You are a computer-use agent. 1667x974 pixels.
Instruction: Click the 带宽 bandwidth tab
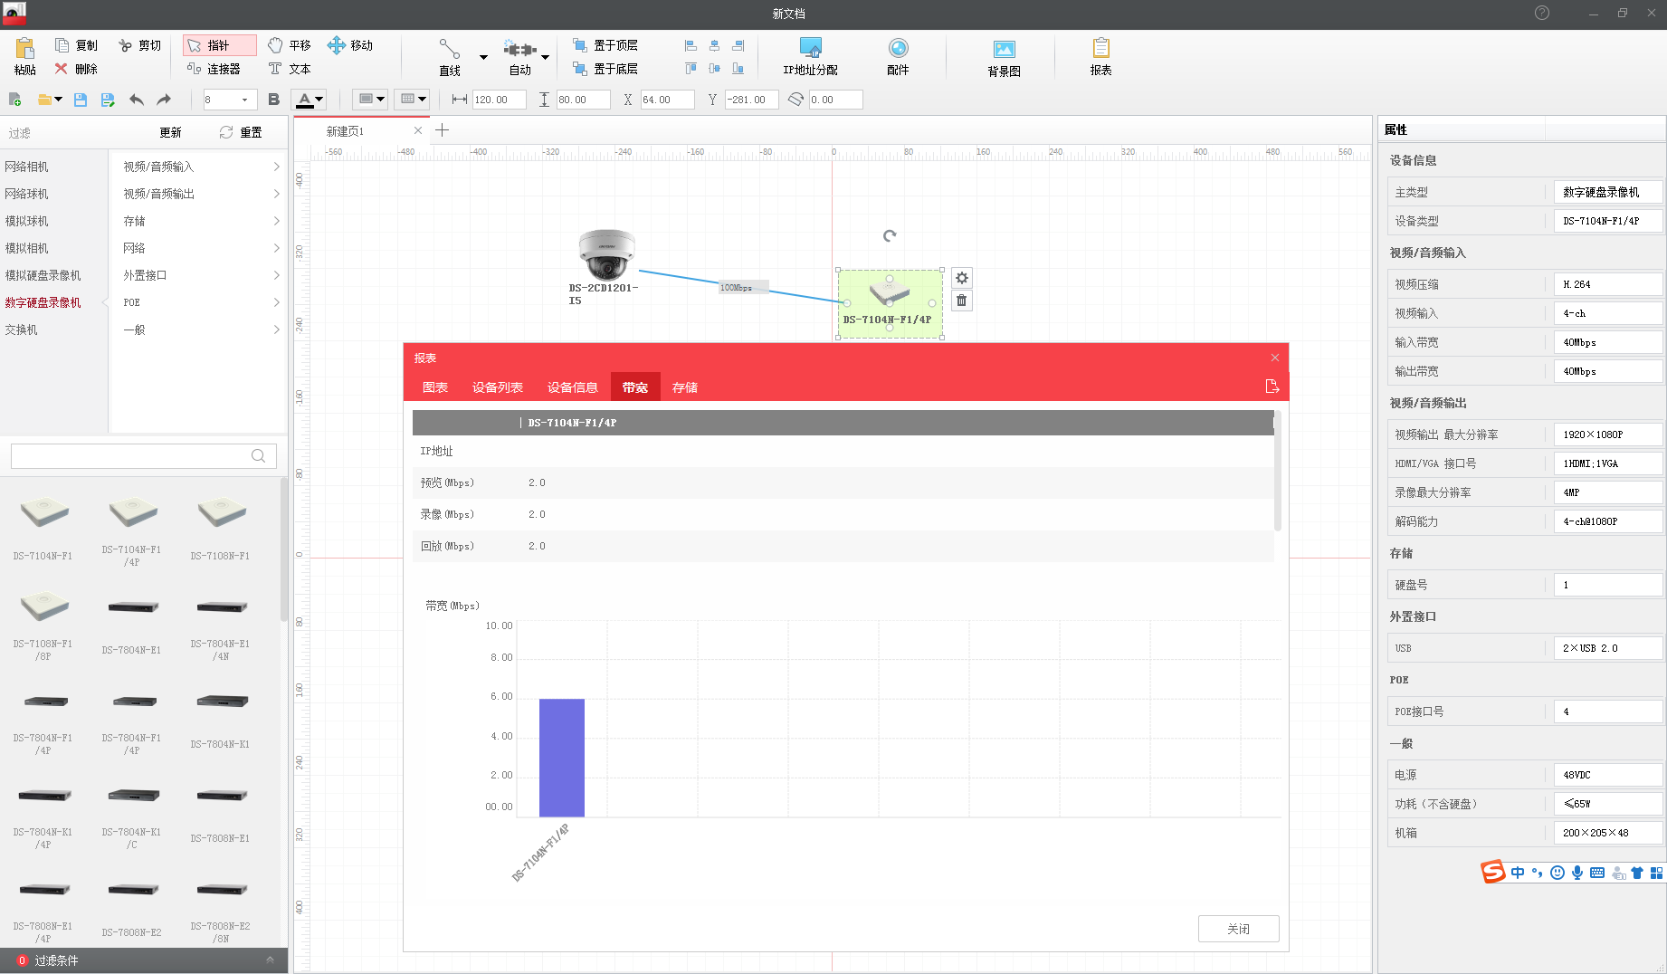tap(635, 387)
